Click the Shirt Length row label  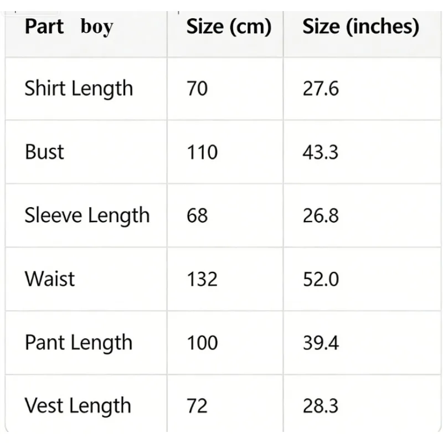[79, 89]
